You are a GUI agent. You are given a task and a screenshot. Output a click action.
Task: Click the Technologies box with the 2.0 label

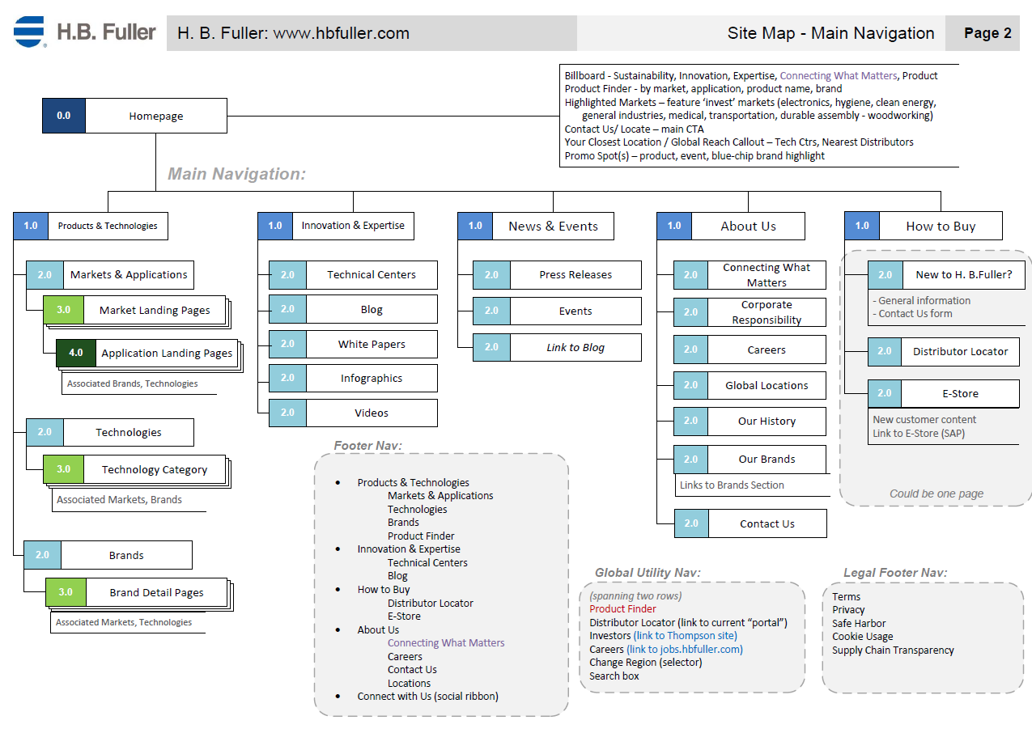coord(110,433)
